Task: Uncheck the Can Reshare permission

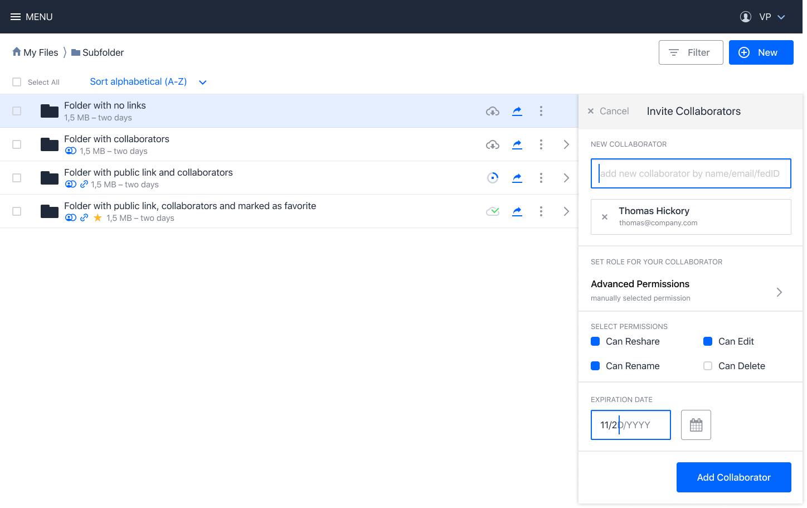Action: tap(595, 341)
